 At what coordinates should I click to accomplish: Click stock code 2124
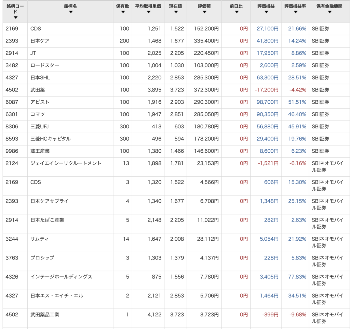point(12,163)
